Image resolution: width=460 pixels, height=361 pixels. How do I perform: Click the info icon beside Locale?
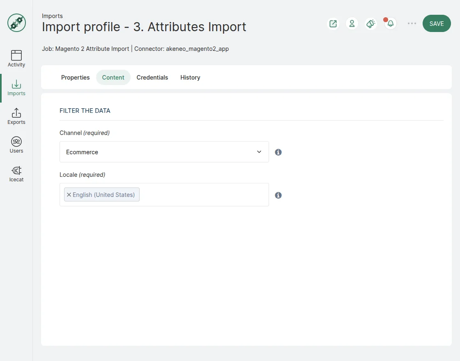coord(278,195)
